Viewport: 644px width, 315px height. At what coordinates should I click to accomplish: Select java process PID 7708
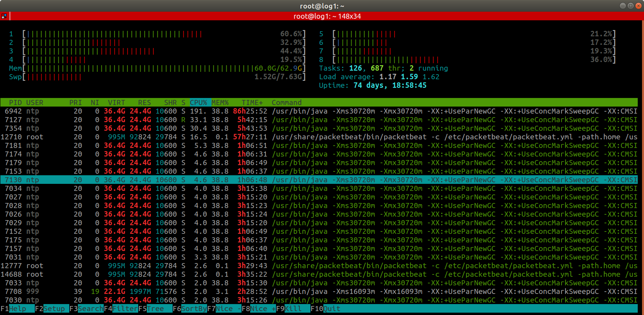coord(319,292)
